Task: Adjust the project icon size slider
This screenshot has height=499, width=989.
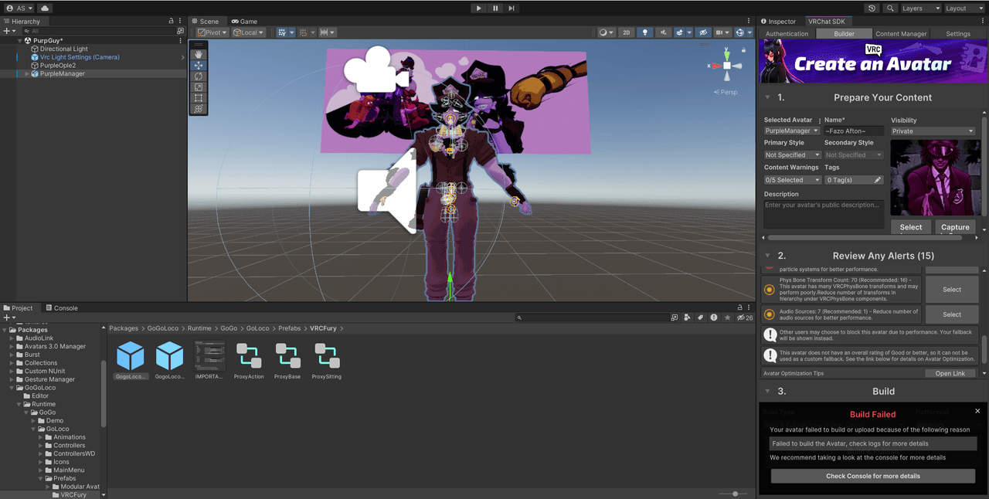Action: pyautogui.click(x=735, y=494)
